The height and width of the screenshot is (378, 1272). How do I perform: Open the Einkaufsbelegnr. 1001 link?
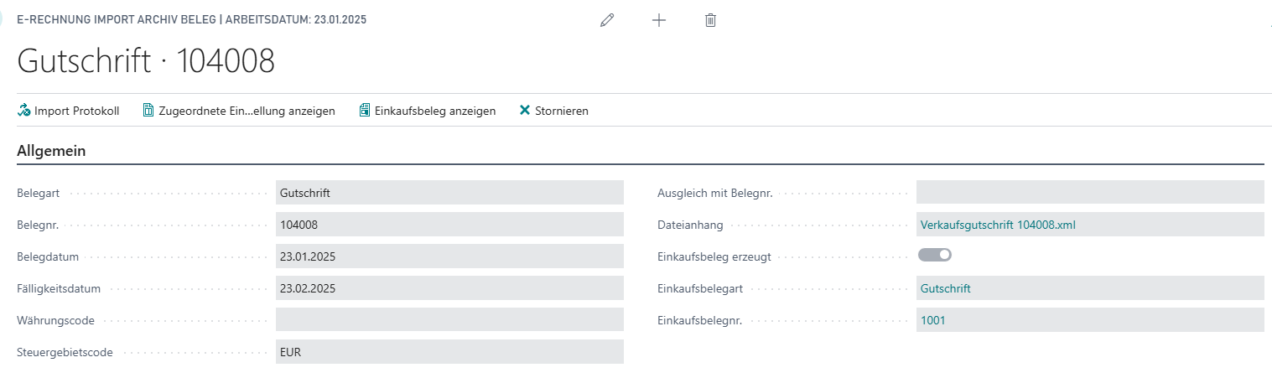coord(932,320)
